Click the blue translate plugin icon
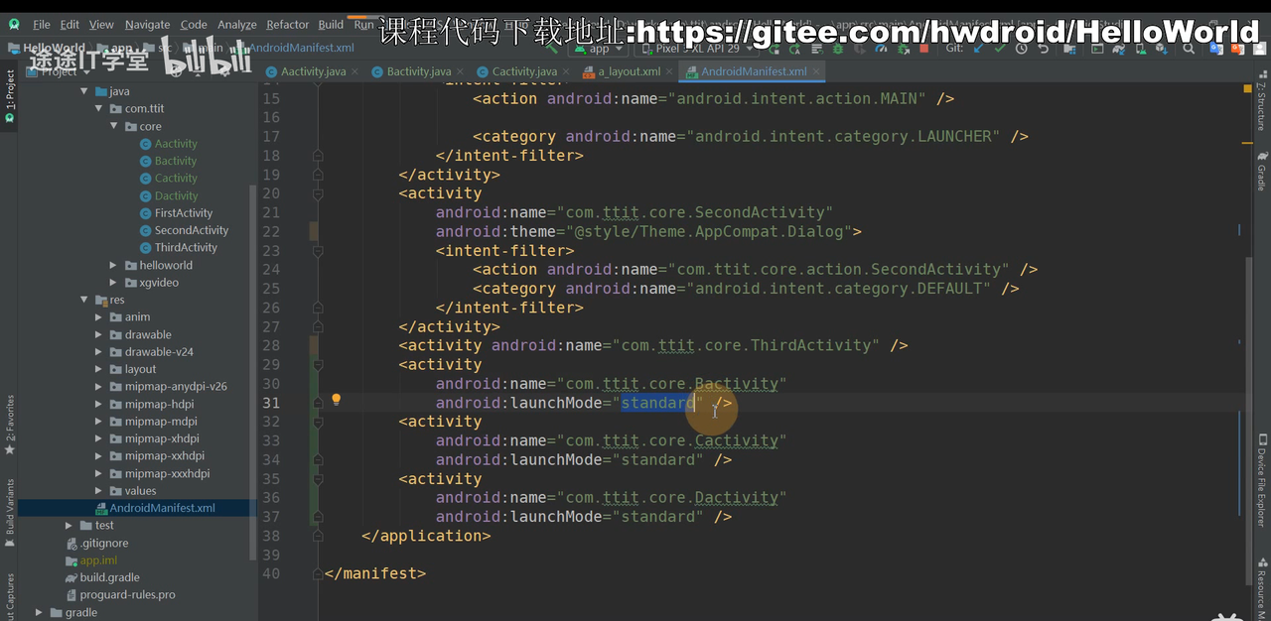This screenshot has height=621, width=1271. pos(1216,48)
